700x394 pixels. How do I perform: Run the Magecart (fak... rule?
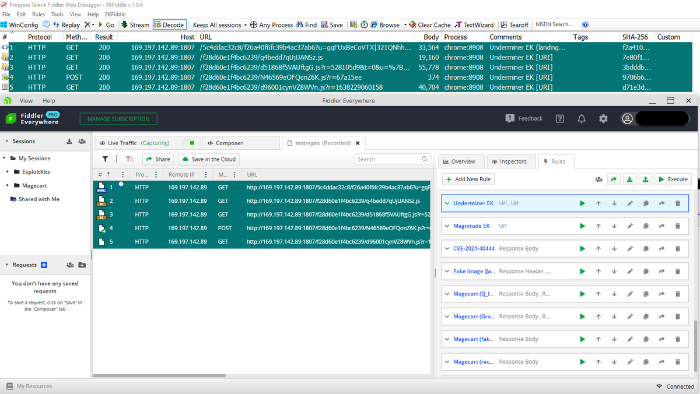pyautogui.click(x=582, y=339)
